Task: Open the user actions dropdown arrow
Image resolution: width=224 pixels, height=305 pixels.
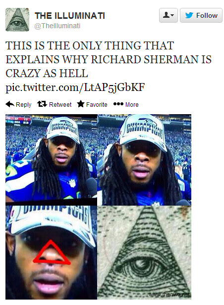Action: pyautogui.click(x=172, y=15)
